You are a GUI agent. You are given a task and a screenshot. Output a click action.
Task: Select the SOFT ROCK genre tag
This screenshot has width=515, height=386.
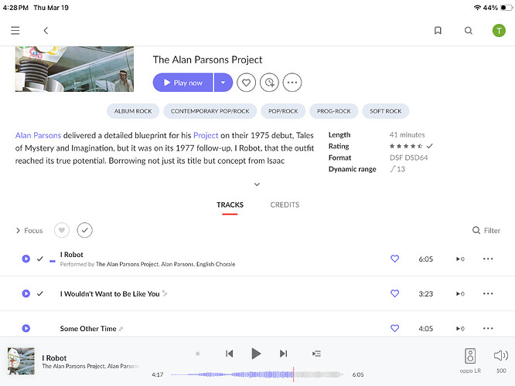pos(386,111)
